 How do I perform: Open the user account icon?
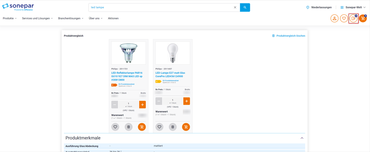coord(334,18)
